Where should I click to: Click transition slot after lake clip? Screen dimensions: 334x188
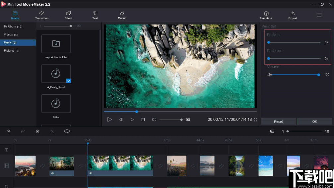click(x=222, y=166)
